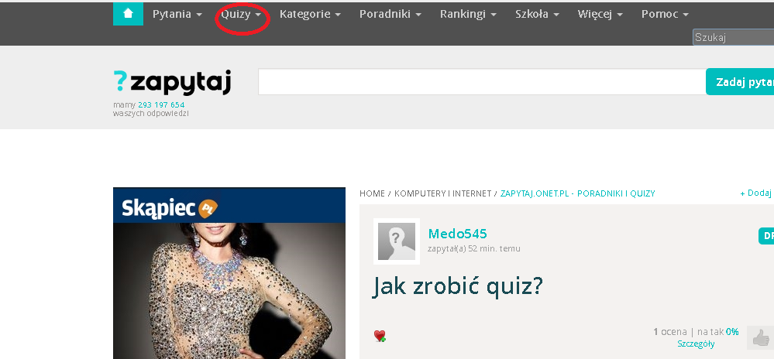
Task: Click the heart add-to-favorites icon
Action: [380, 336]
